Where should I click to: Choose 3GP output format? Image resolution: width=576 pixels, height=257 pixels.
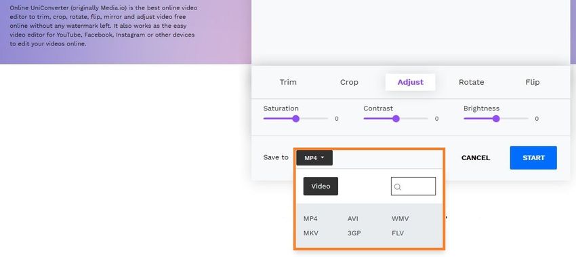[x=354, y=233]
